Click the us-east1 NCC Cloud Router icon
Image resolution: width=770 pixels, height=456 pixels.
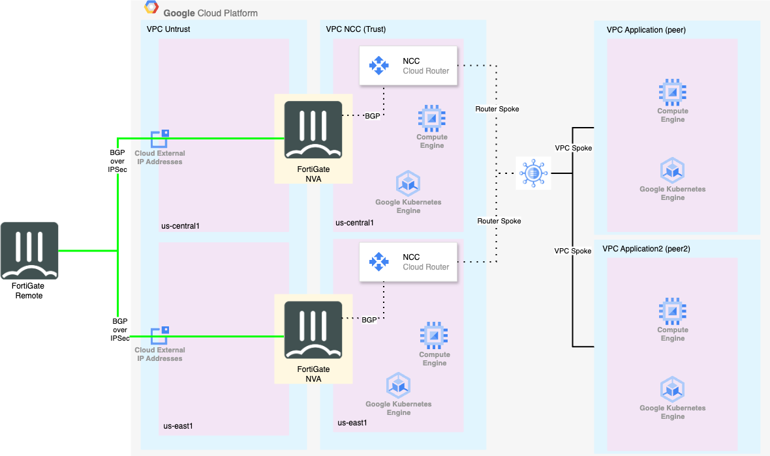click(378, 261)
